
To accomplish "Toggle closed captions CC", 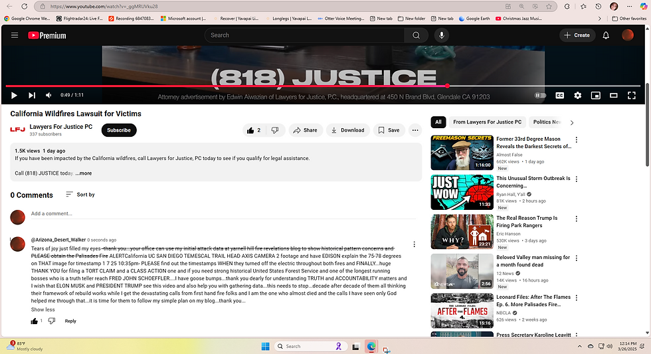I will 559,96.
